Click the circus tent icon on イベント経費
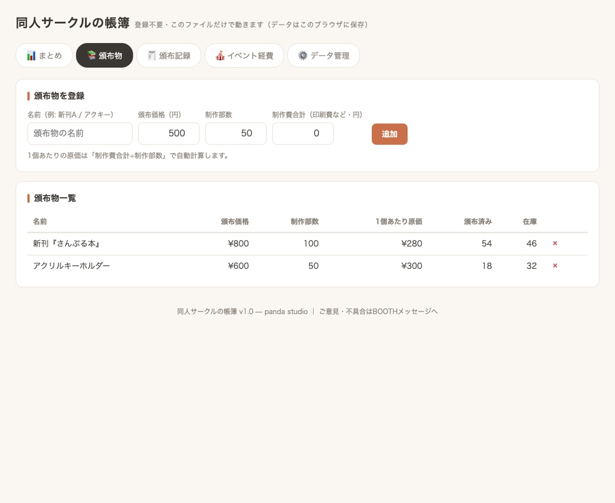This screenshot has height=503, width=615. pos(220,55)
